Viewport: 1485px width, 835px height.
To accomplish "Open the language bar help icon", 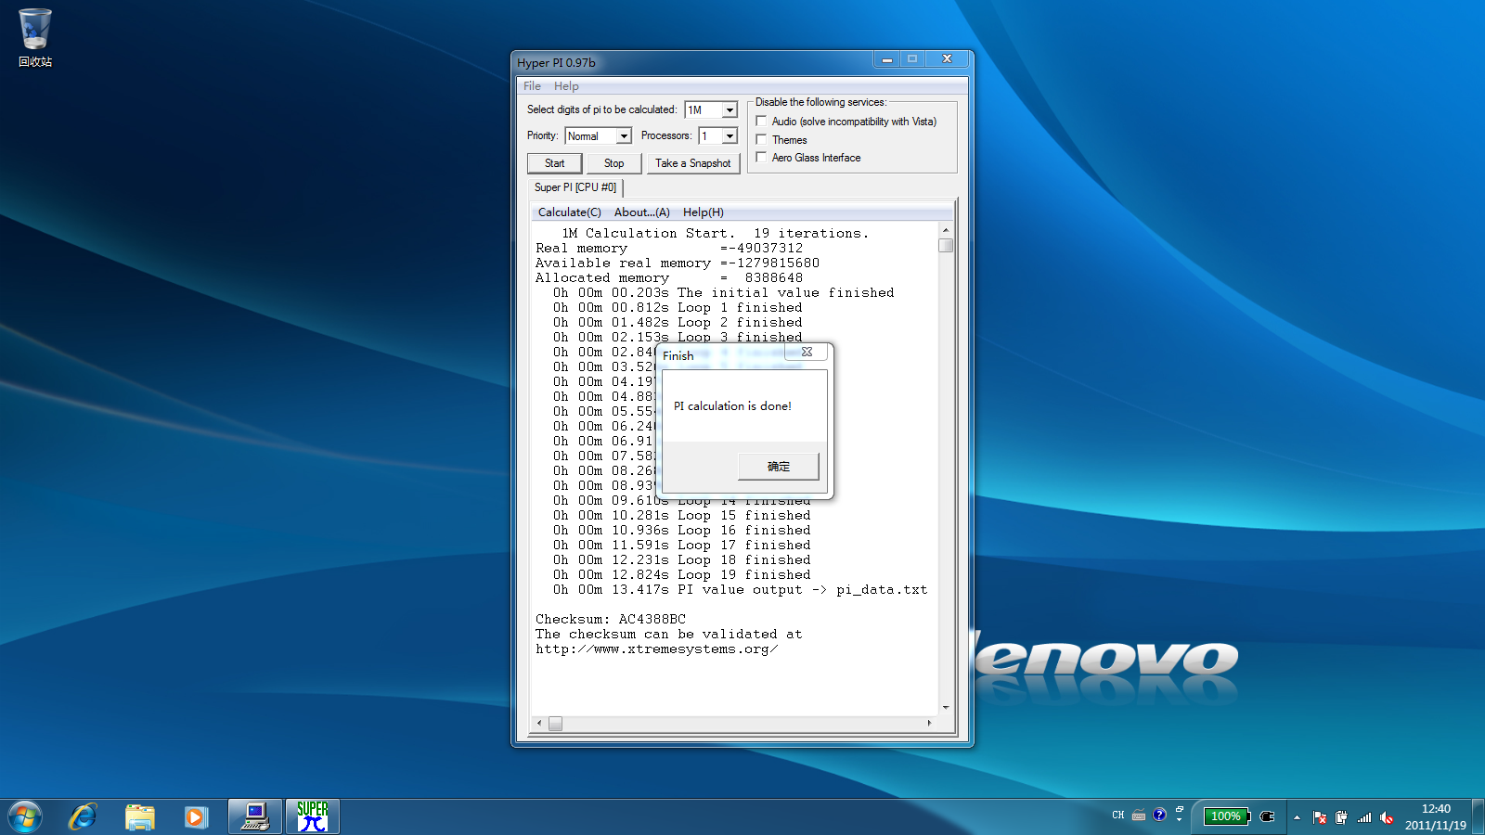I will [1159, 816].
